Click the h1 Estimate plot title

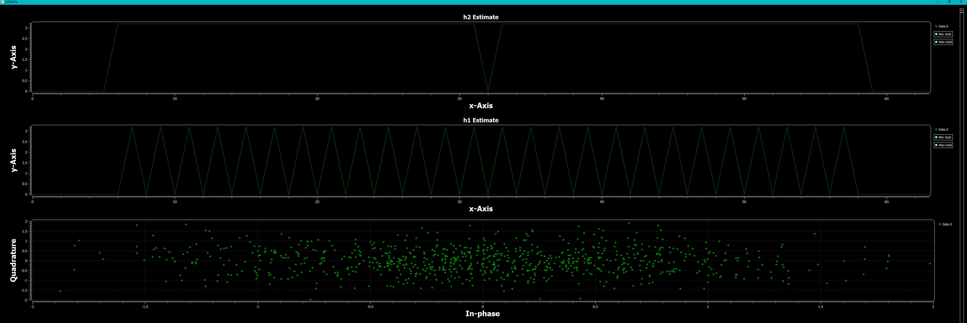tap(481, 120)
